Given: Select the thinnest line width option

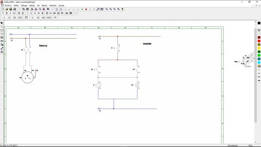Looking at the screenshot, I should (259, 70).
